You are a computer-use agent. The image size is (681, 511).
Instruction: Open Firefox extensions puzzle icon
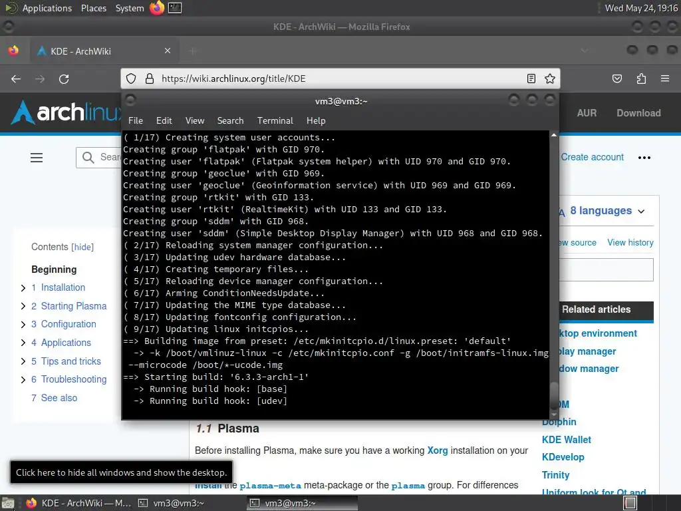coord(641,79)
